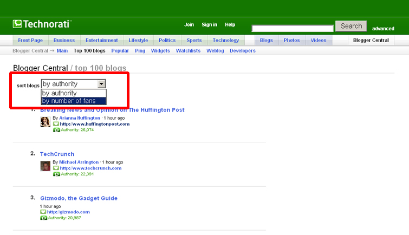This screenshot has height=235, width=409.
Task: Click into the search text field
Action: pos(293,28)
